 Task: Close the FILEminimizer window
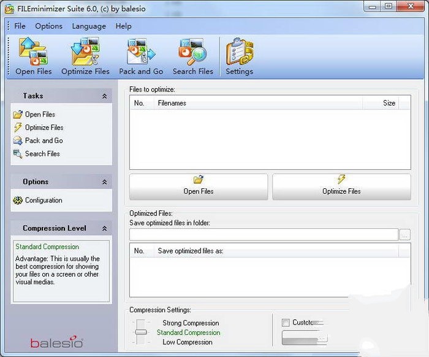click(411, 6)
